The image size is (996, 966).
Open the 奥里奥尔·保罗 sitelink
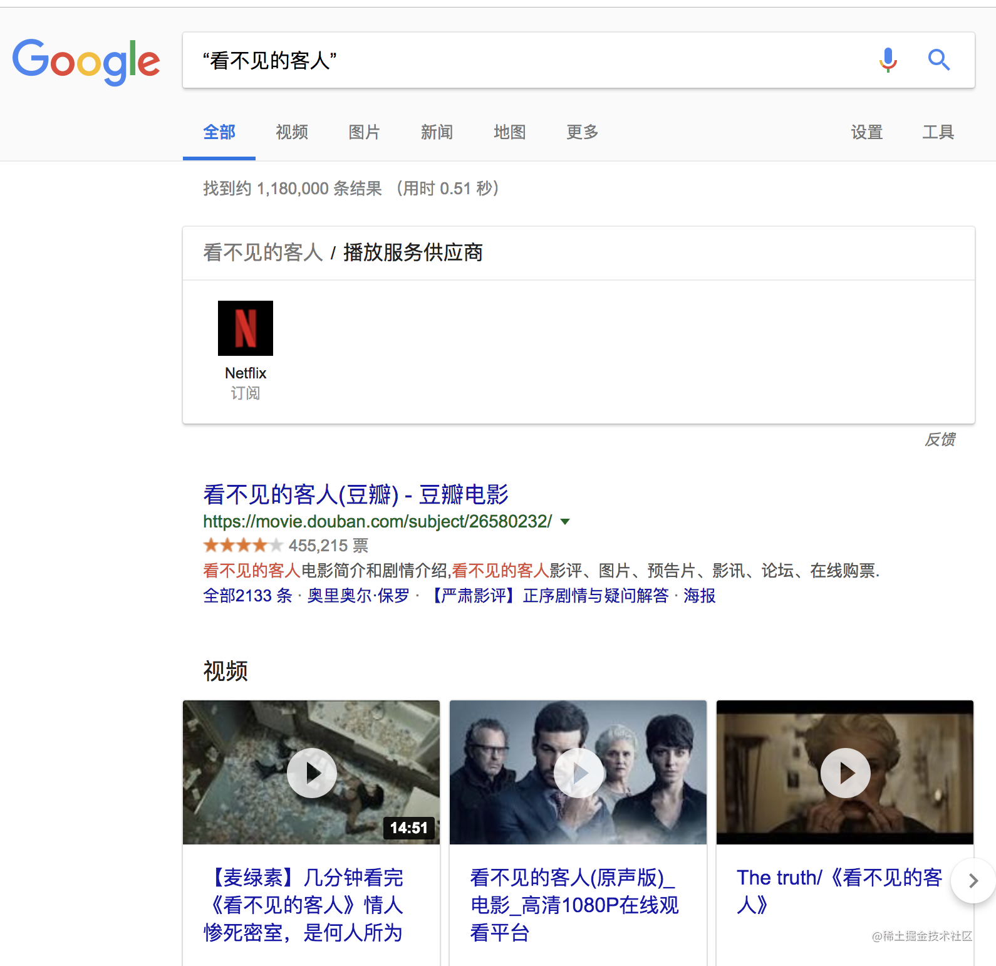[358, 596]
